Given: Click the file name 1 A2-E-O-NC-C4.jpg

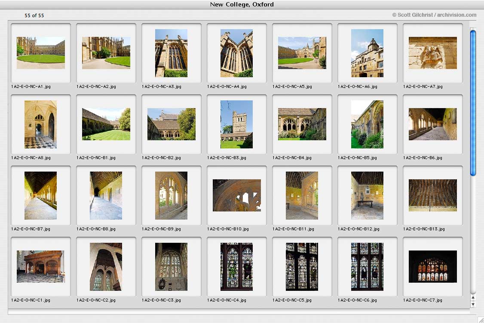Looking at the screenshot, I should pos(227,300).
